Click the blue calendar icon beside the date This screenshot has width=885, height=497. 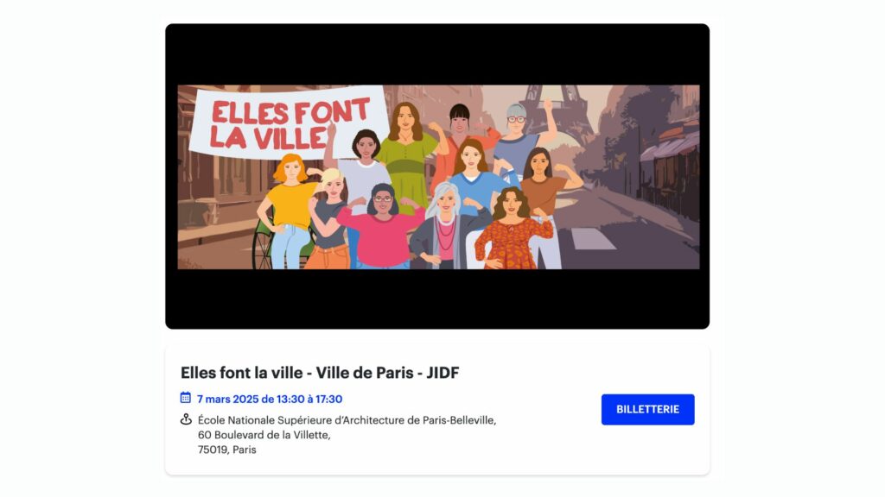[x=185, y=398]
